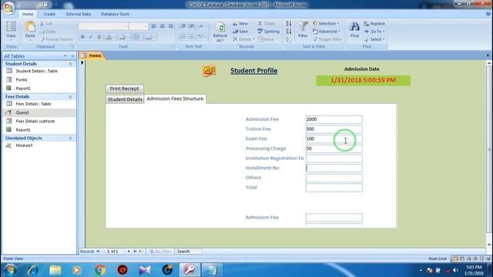
Task: Open Student Details : Table
Action: [x=36, y=71]
